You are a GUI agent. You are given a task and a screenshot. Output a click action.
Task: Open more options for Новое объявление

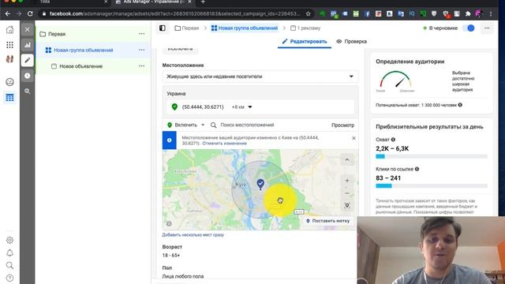tap(141, 66)
